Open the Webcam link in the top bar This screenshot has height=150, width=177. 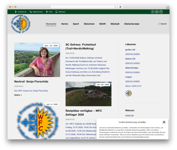tap(61, 12)
